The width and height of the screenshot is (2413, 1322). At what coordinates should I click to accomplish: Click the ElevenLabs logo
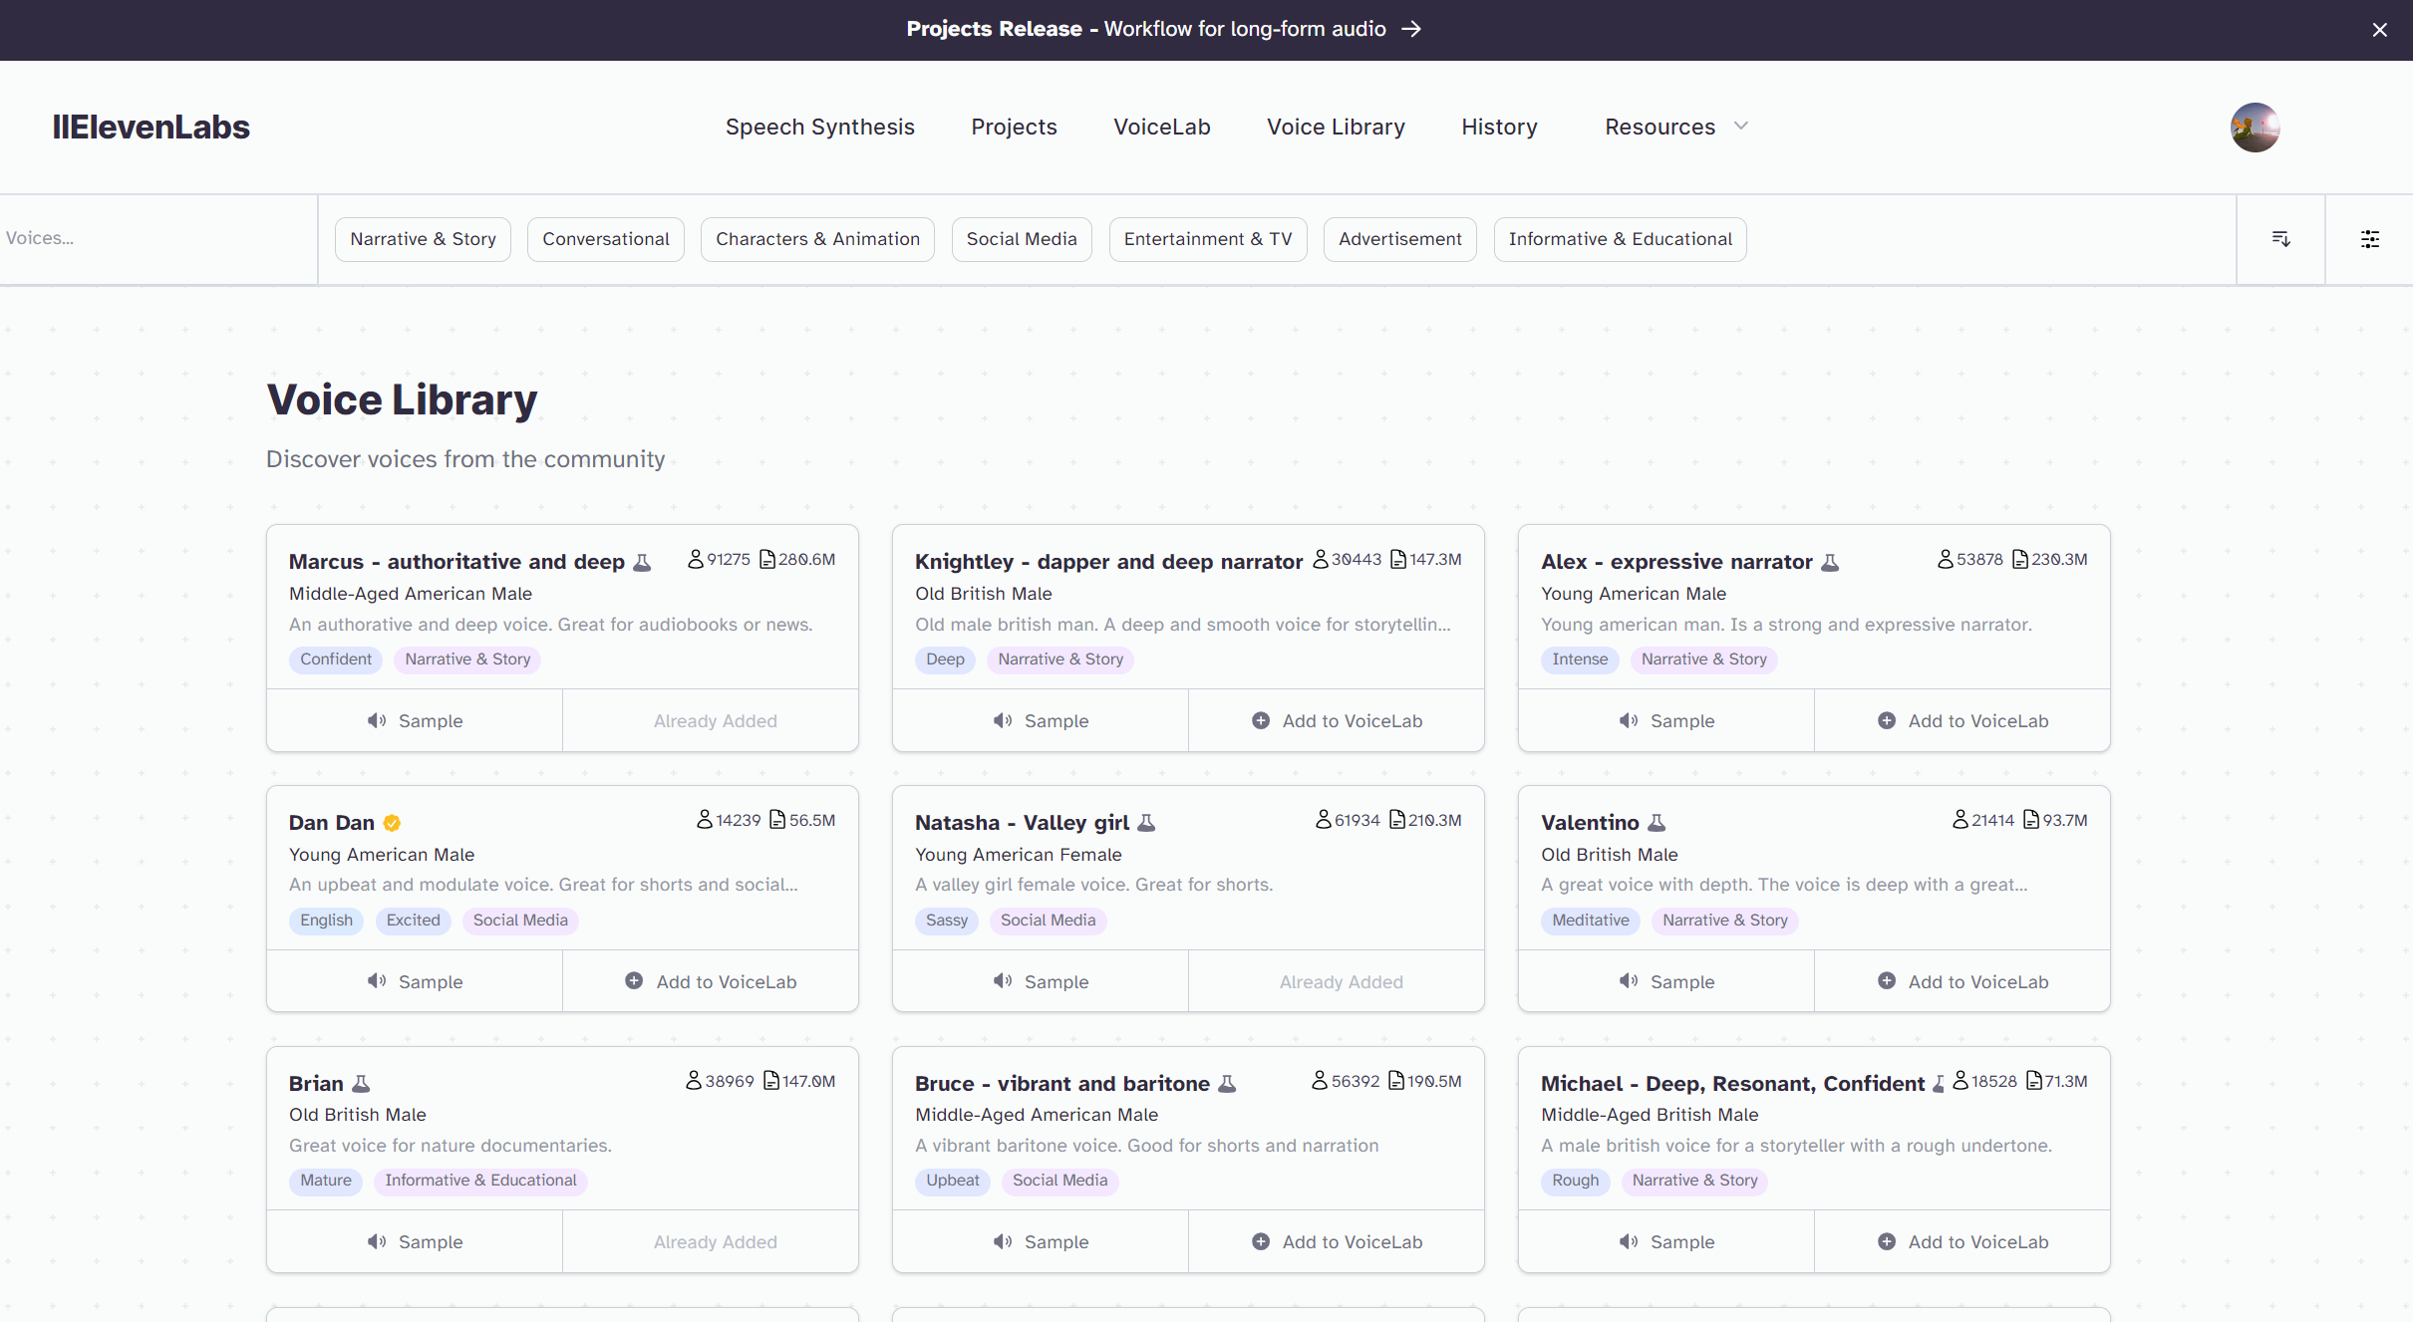tap(151, 127)
